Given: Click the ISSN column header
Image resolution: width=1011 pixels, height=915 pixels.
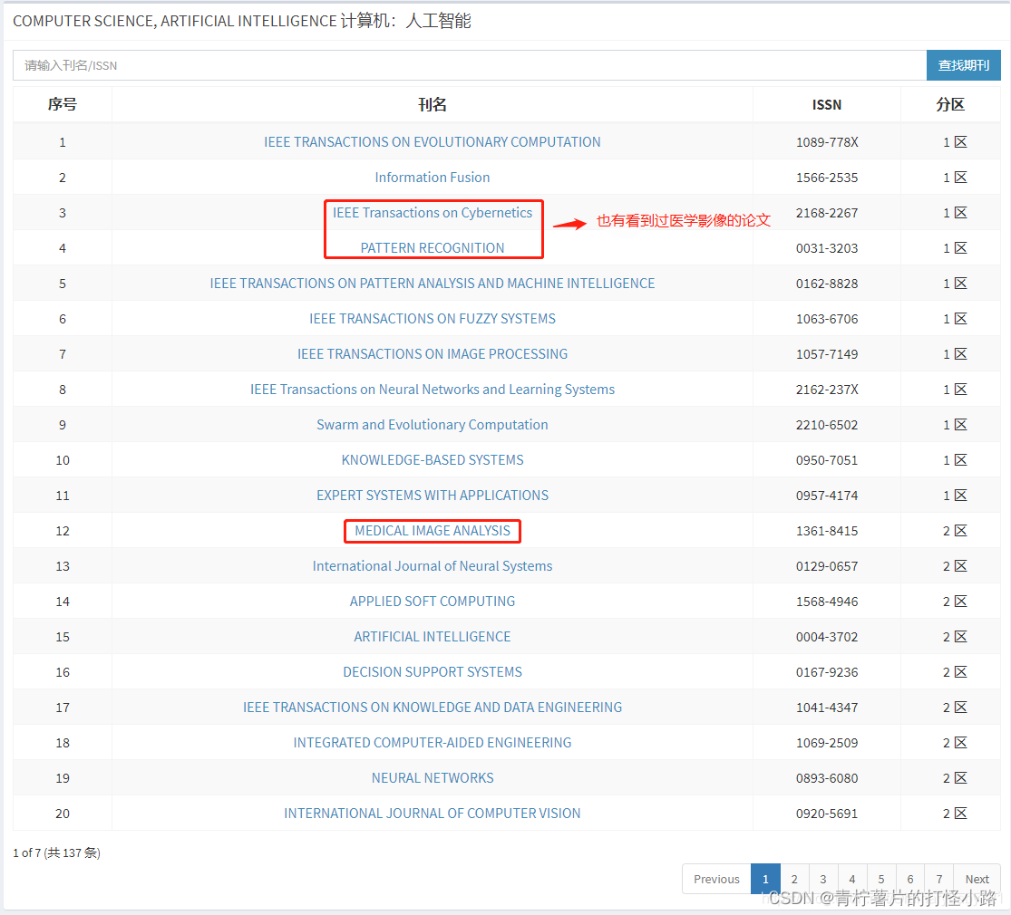Looking at the screenshot, I should point(827,104).
